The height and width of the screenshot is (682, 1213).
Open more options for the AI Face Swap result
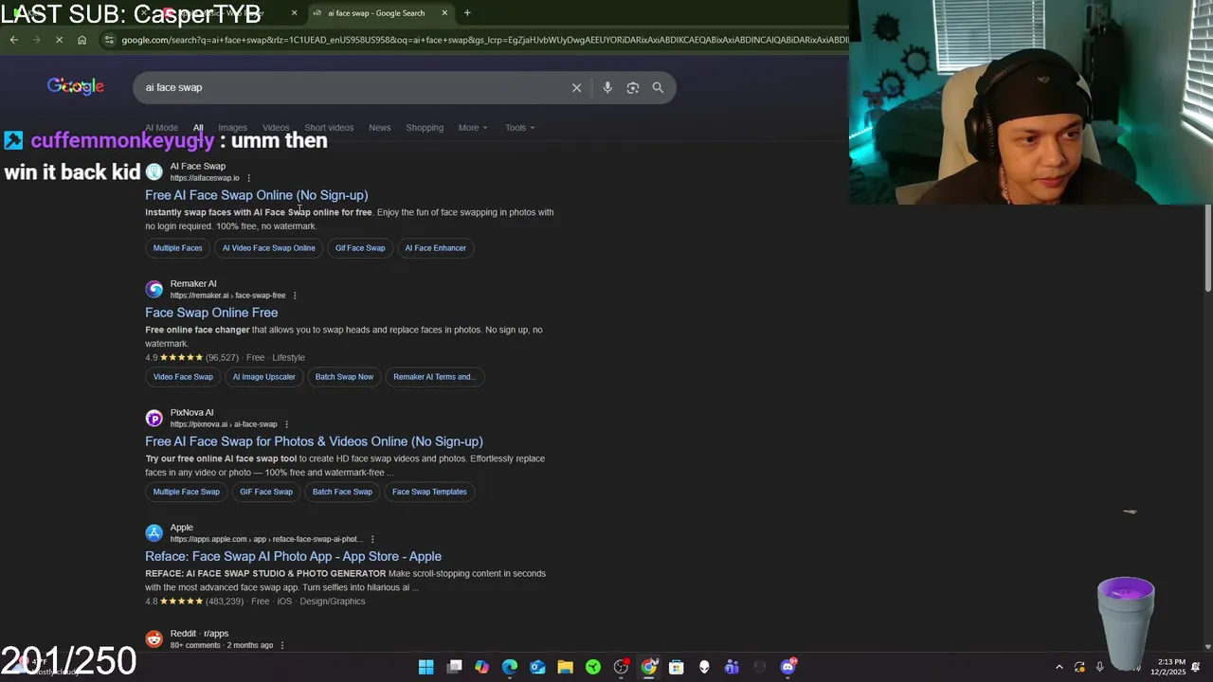(248, 178)
